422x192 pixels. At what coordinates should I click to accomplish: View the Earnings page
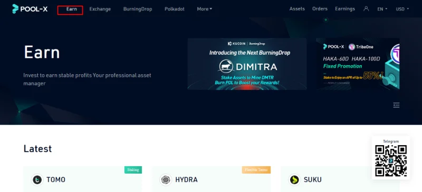click(345, 8)
